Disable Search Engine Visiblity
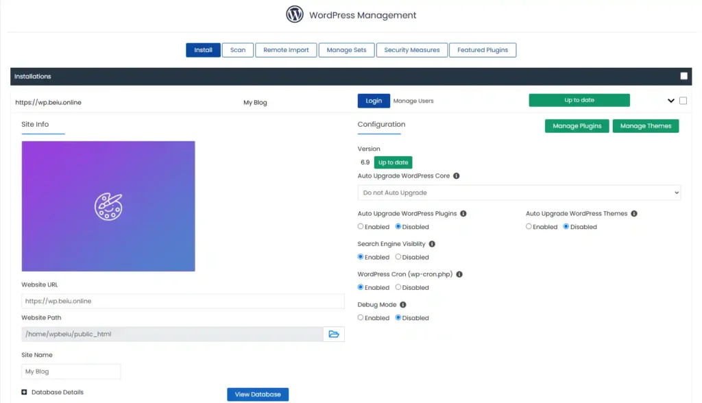The width and height of the screenshot is (702, 403). 398,257
